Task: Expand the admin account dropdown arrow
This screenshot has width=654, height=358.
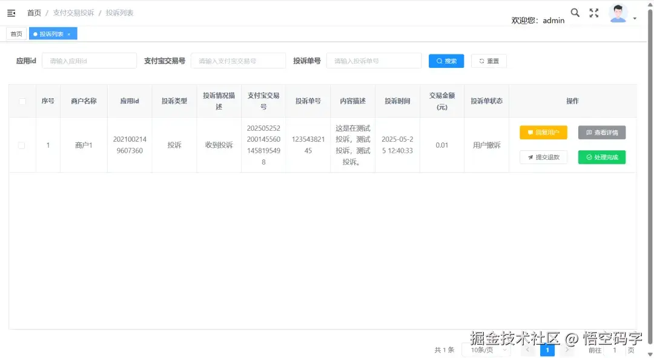Action: [x=633, y=18]
